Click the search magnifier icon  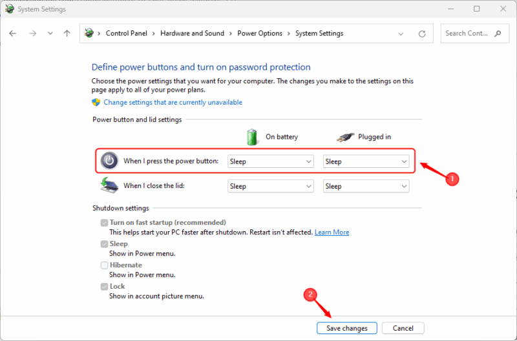[497, 34]
